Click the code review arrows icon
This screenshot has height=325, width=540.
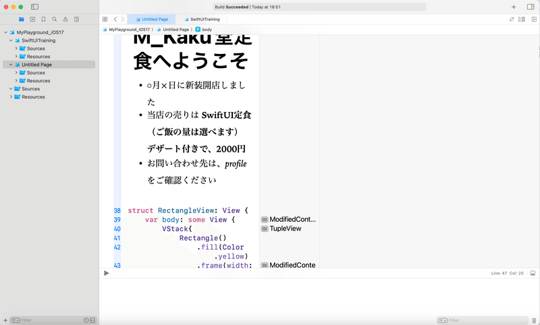512,20
